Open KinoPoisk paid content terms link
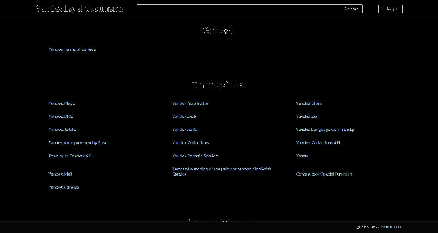 coord(222,172)
